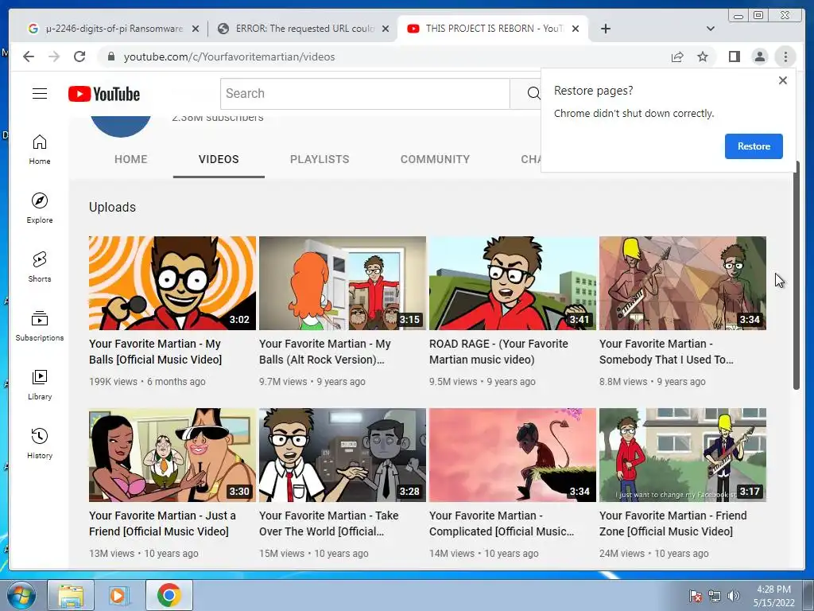
Task: Click the volume speaker tray icon
Action: [x=733, y=596]
